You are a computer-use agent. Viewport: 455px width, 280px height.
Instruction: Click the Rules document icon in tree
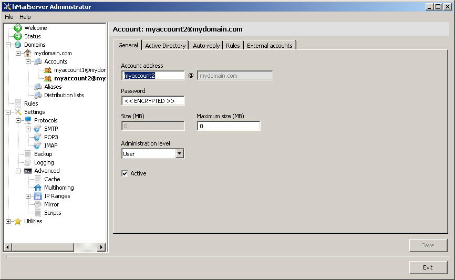coord(18,103)
